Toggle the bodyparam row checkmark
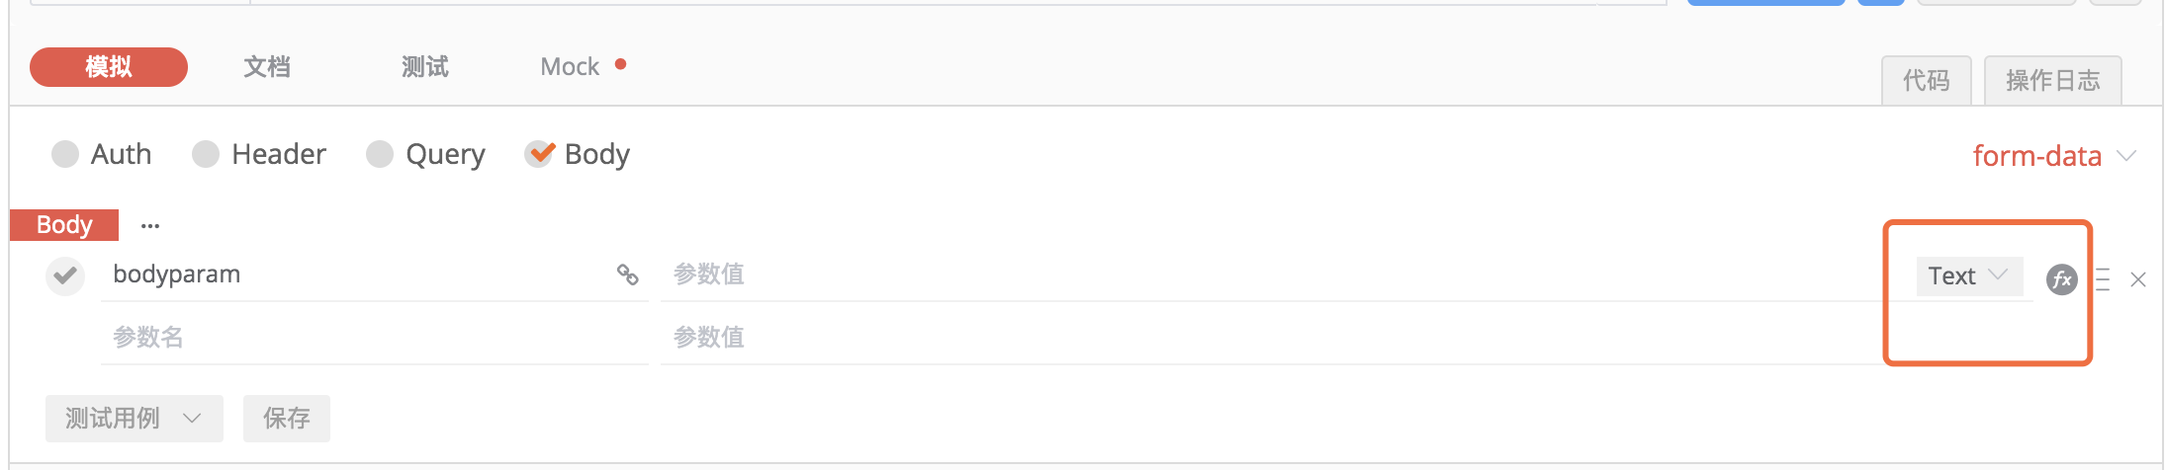Screen dimensions: 2166x470 [65, 275]
